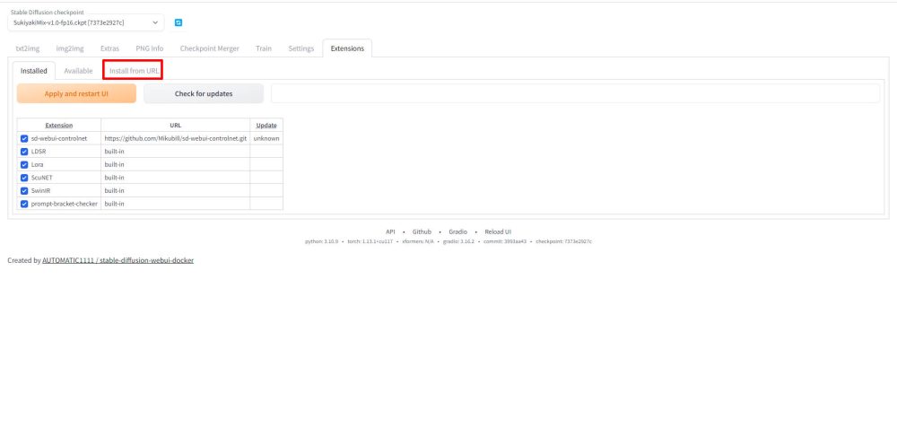The image size is (897, 436).
Task: Toggle the Lora extension checkbox
Action: [24, 165]
